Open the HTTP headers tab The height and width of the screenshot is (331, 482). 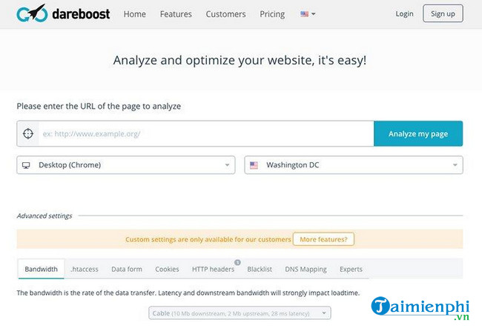[213, 270]
